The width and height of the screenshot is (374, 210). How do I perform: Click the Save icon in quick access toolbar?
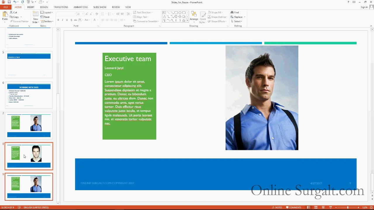(x=9, y=2)
